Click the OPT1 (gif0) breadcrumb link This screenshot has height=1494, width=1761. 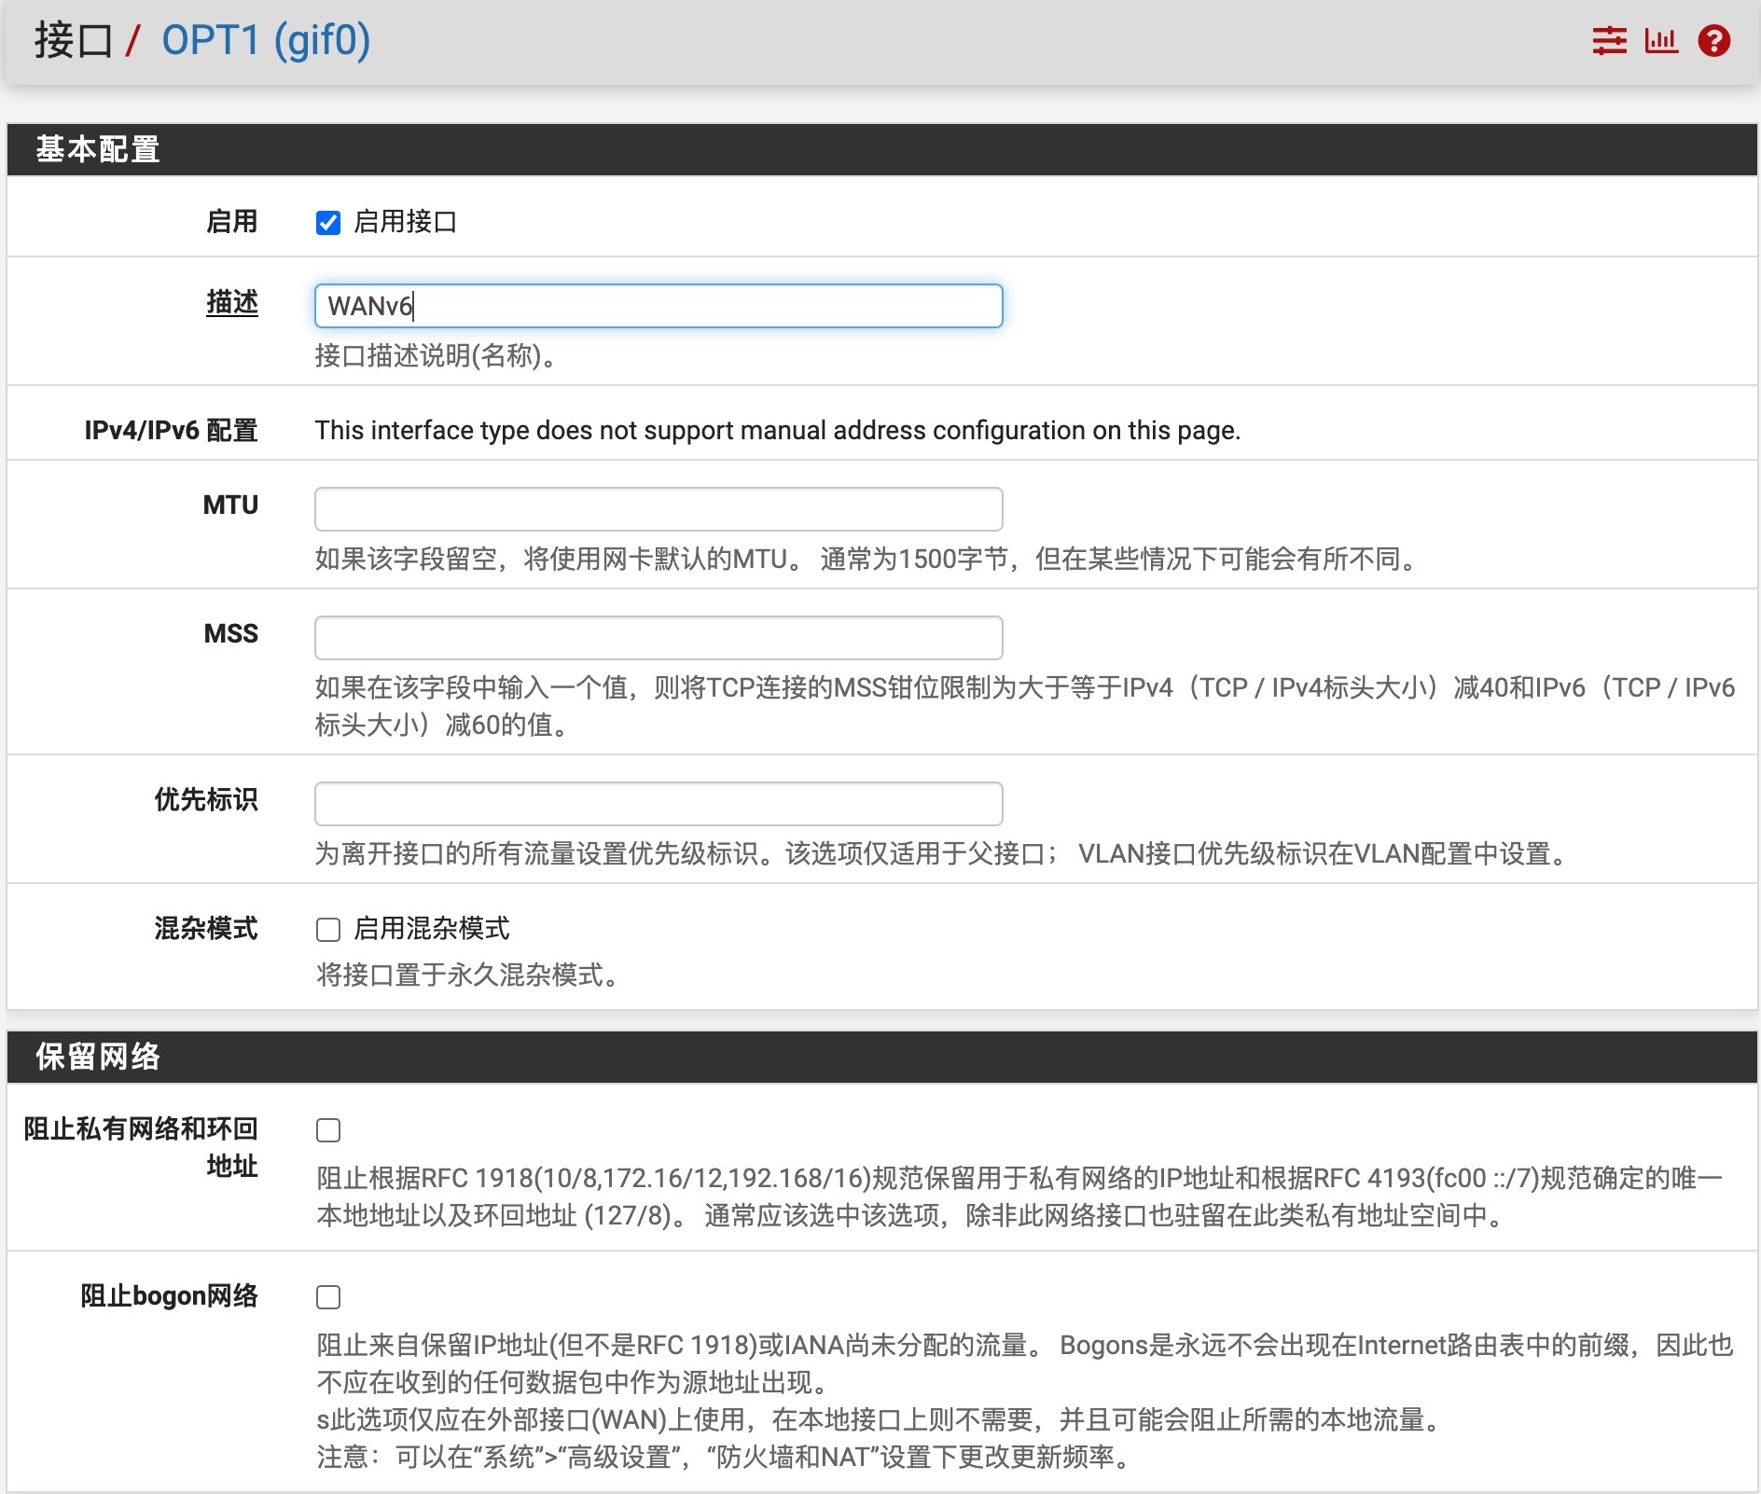pos(266,41)
